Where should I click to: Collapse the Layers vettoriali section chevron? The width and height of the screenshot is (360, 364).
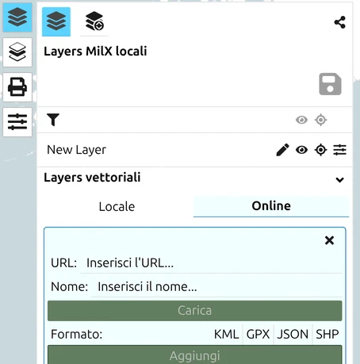tap(339, 180)
